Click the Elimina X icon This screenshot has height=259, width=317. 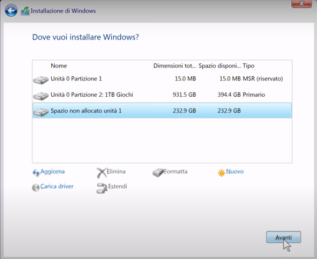[102, 173]
